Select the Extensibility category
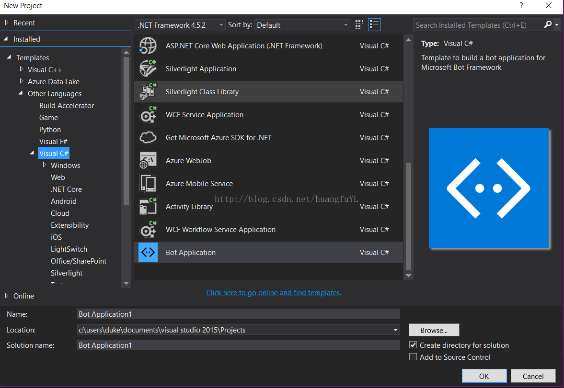 click(70, 225)
